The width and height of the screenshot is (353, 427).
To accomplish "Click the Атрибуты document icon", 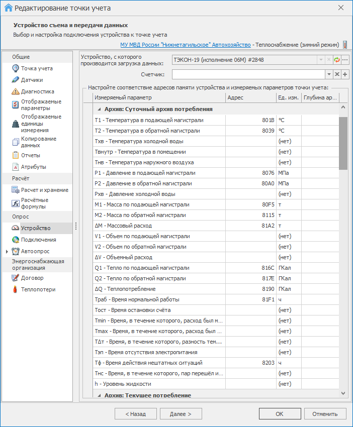I will (16, 167).
